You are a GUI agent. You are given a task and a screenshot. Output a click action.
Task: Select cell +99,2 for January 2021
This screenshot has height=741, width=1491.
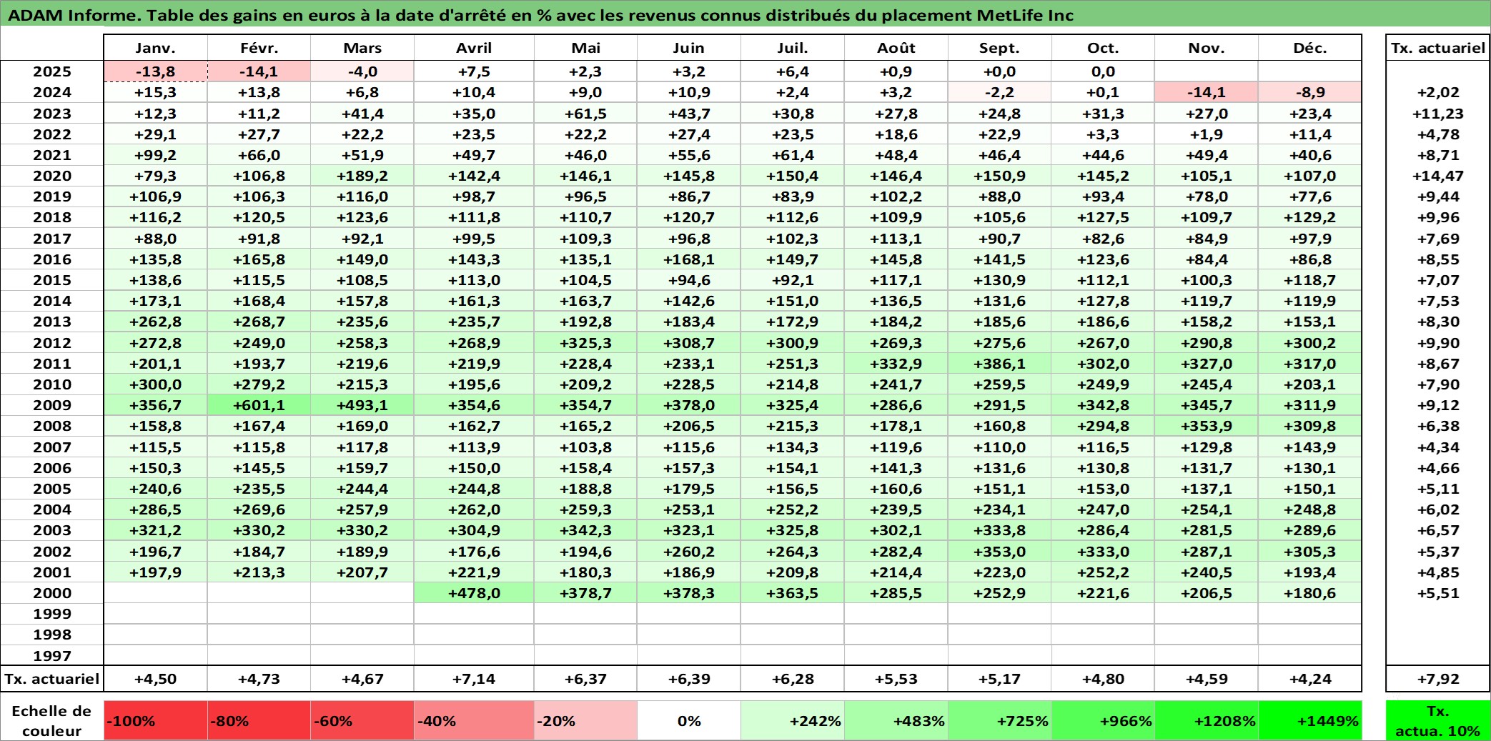point(156,155)
